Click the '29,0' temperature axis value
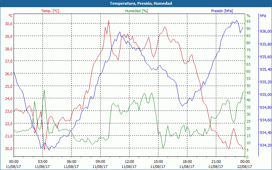 click(x=9, y=36)
